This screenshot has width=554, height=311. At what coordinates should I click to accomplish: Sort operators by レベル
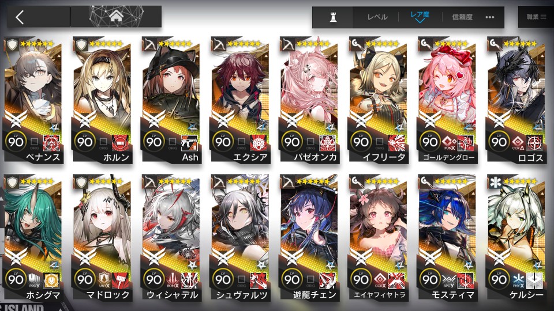pyautogui.click(x=377, y=17)
